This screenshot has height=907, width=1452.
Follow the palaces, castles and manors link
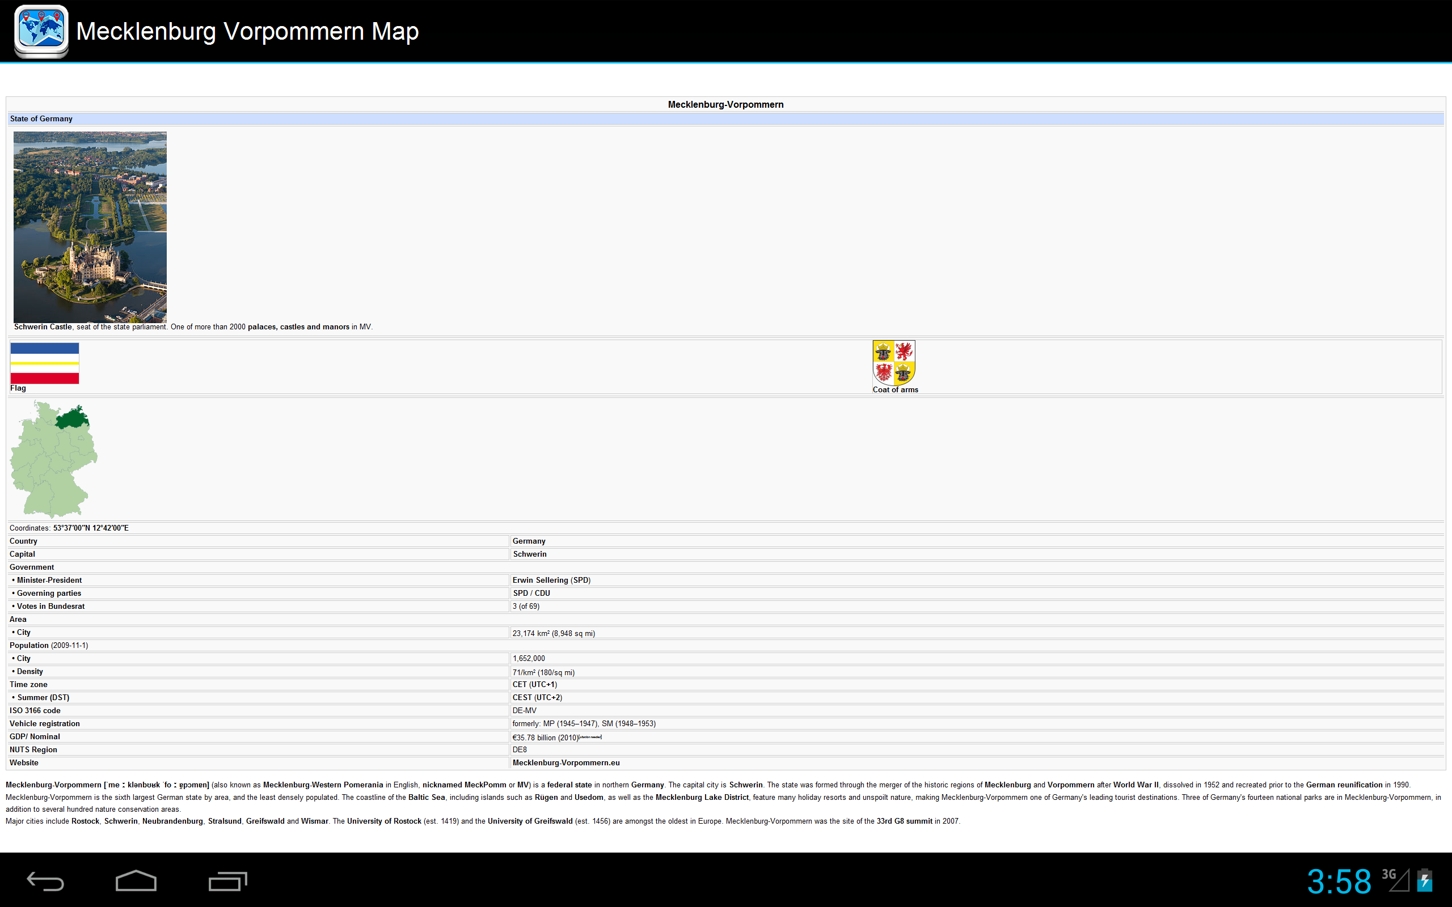point(298,327)
